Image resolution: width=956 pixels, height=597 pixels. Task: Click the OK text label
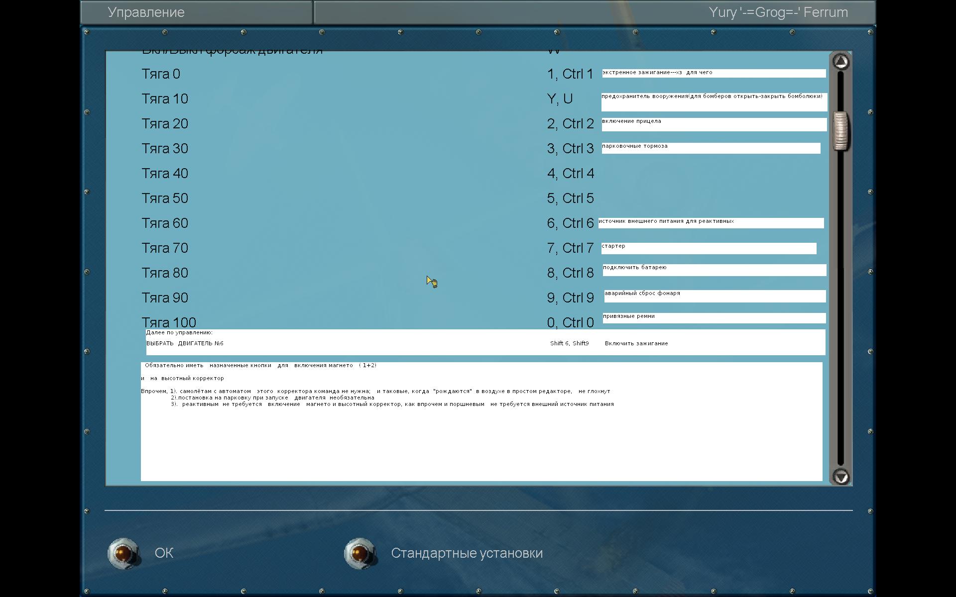(x=164, y=553)
